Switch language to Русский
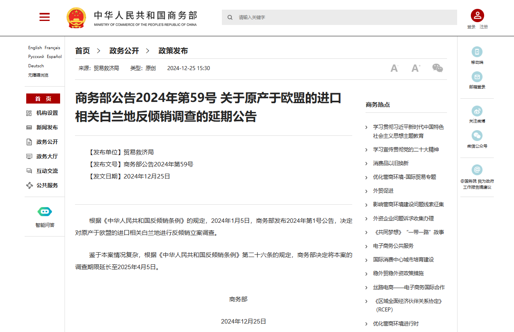514x332 pixels. [36, 57]
